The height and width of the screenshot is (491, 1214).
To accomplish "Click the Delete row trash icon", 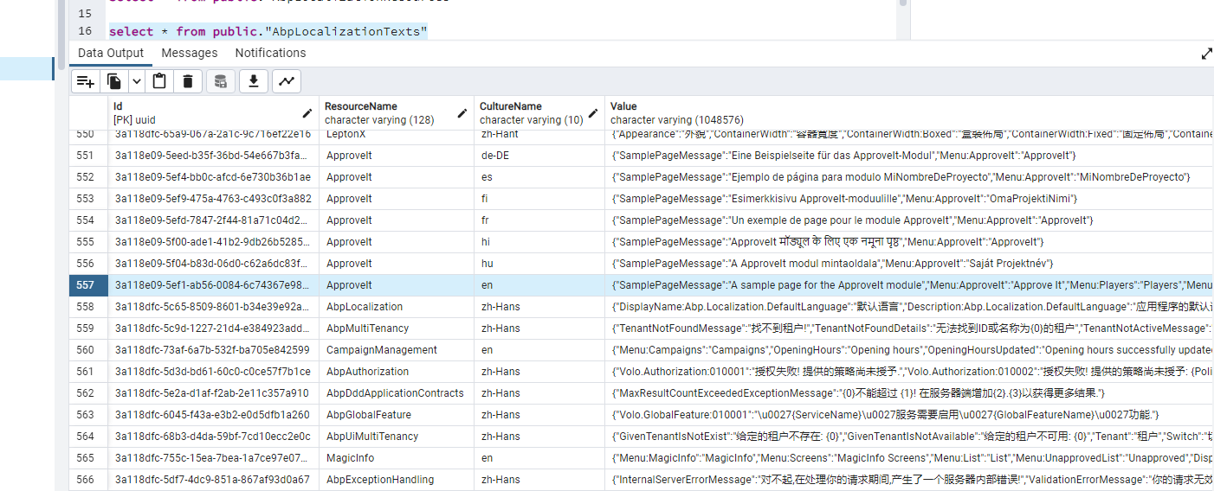I will click(x=187, y=81).
